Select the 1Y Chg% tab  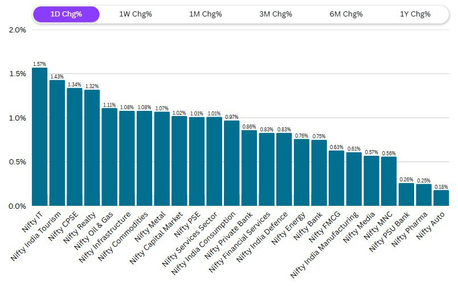[415, 14]
